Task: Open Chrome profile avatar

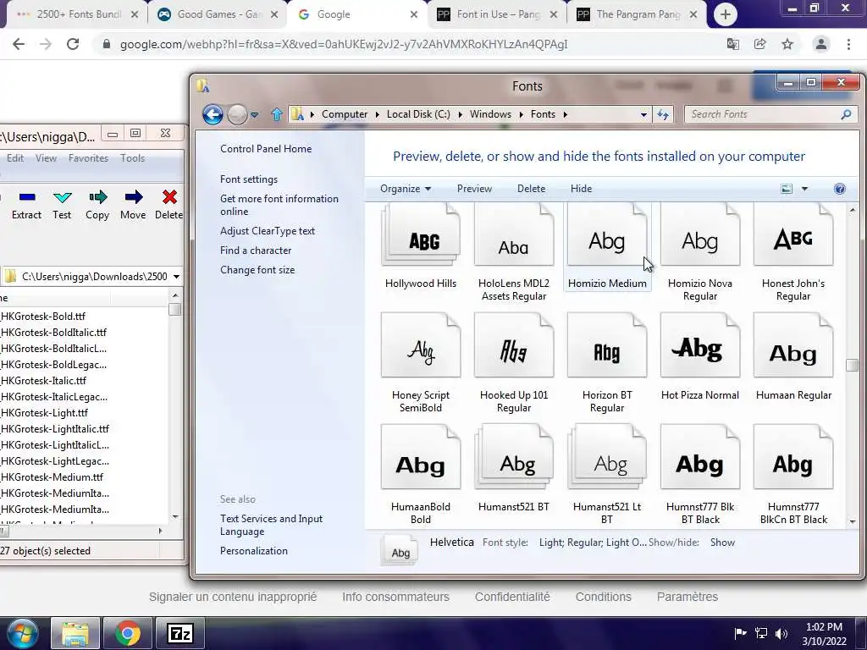Action: [x=821, y=44]
